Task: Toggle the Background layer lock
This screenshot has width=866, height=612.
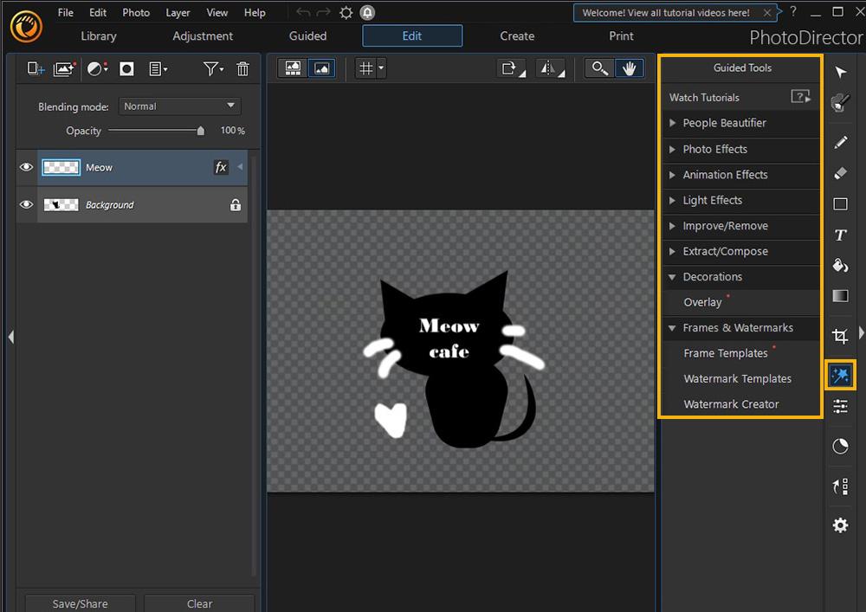Action: tap(235, 205)
